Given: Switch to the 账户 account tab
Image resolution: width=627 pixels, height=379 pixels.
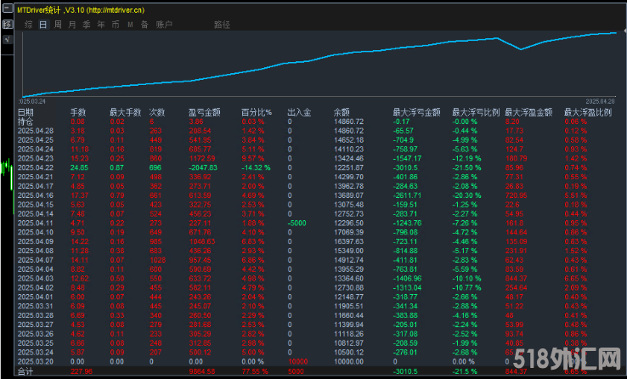Looking at the screenshot, I should tap(164, 25).
